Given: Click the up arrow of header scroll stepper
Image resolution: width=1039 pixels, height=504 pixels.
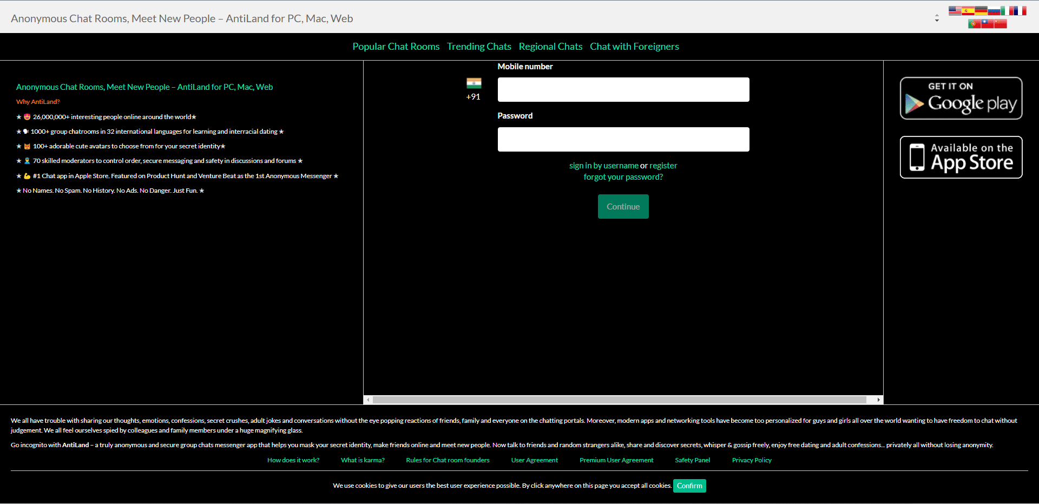Looking at the screenshot, I should [937, 15].
